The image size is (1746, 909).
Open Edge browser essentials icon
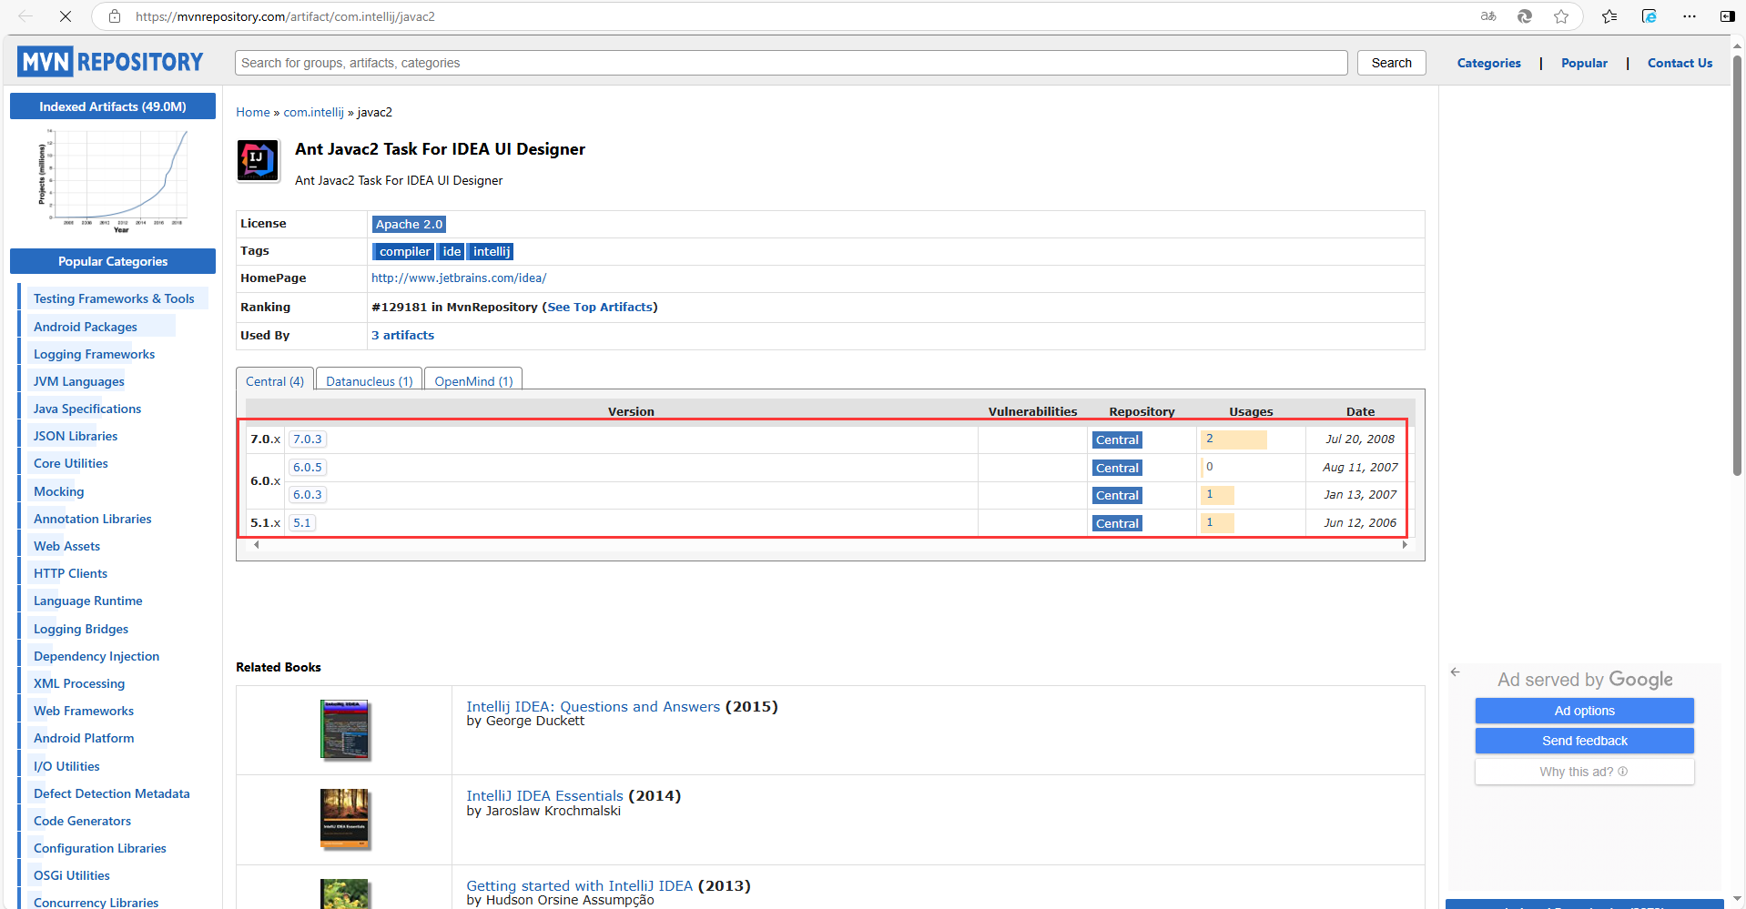pos(1650,16)
